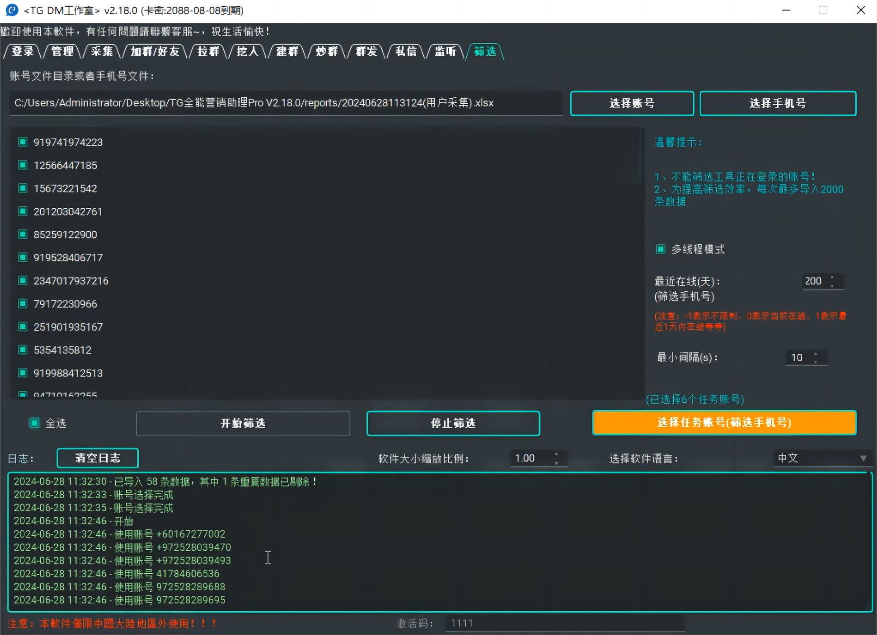Switch to the 登录 tab
Image resolution: width=877 pixels, height=635 pixels.
point(23,51)
